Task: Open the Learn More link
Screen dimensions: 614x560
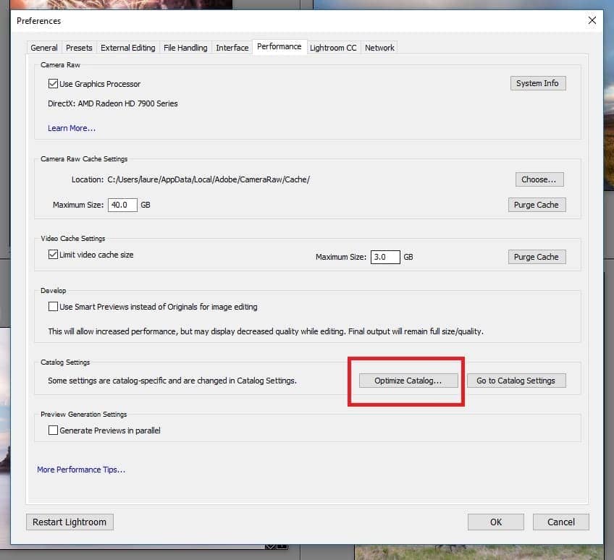Action: click(72, 128)
